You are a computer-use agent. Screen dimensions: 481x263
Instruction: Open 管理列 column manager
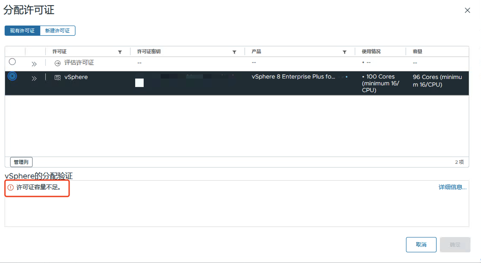tap(21, 162)
